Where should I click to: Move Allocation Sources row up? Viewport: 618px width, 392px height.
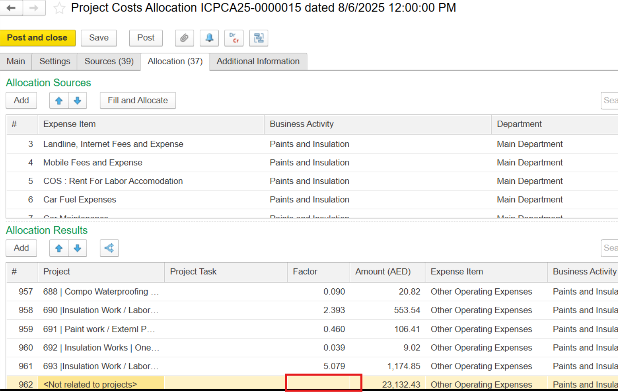[x=59, y=100]
